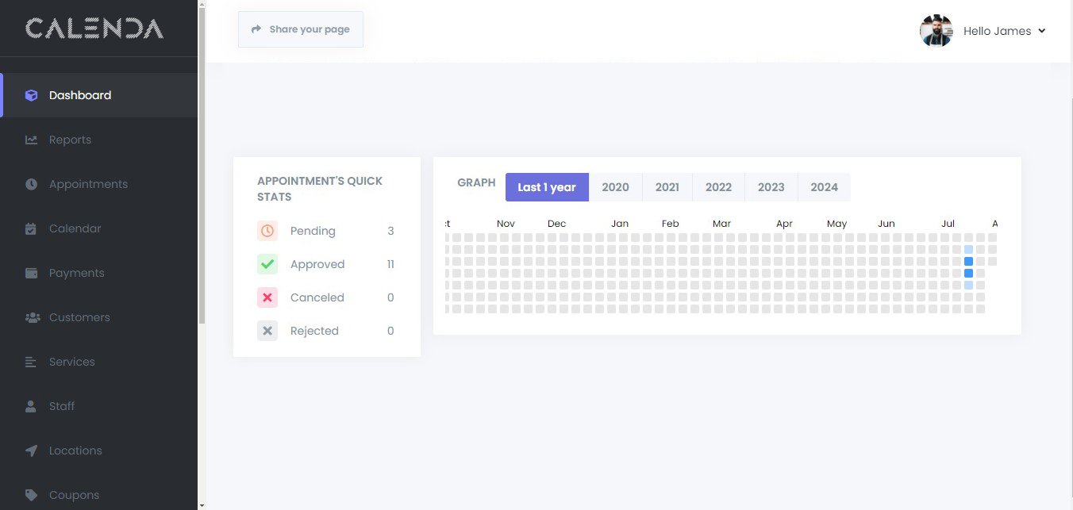Switch graph to the 2024 tab

824,187
